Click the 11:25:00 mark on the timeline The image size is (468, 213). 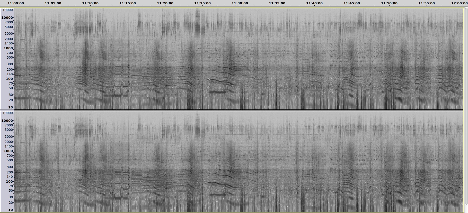tap(202, 3)
